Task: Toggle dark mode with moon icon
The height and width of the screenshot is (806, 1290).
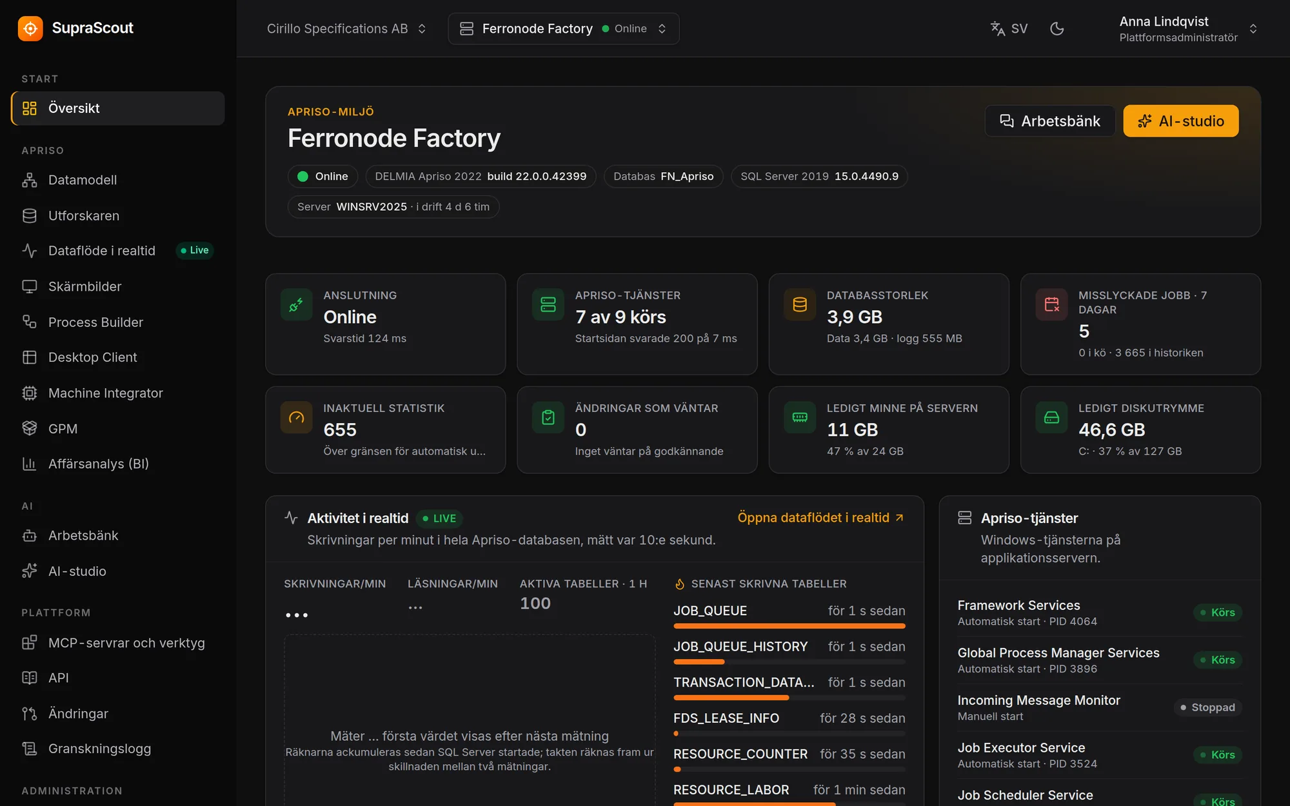Action: tap(1057, 28)
